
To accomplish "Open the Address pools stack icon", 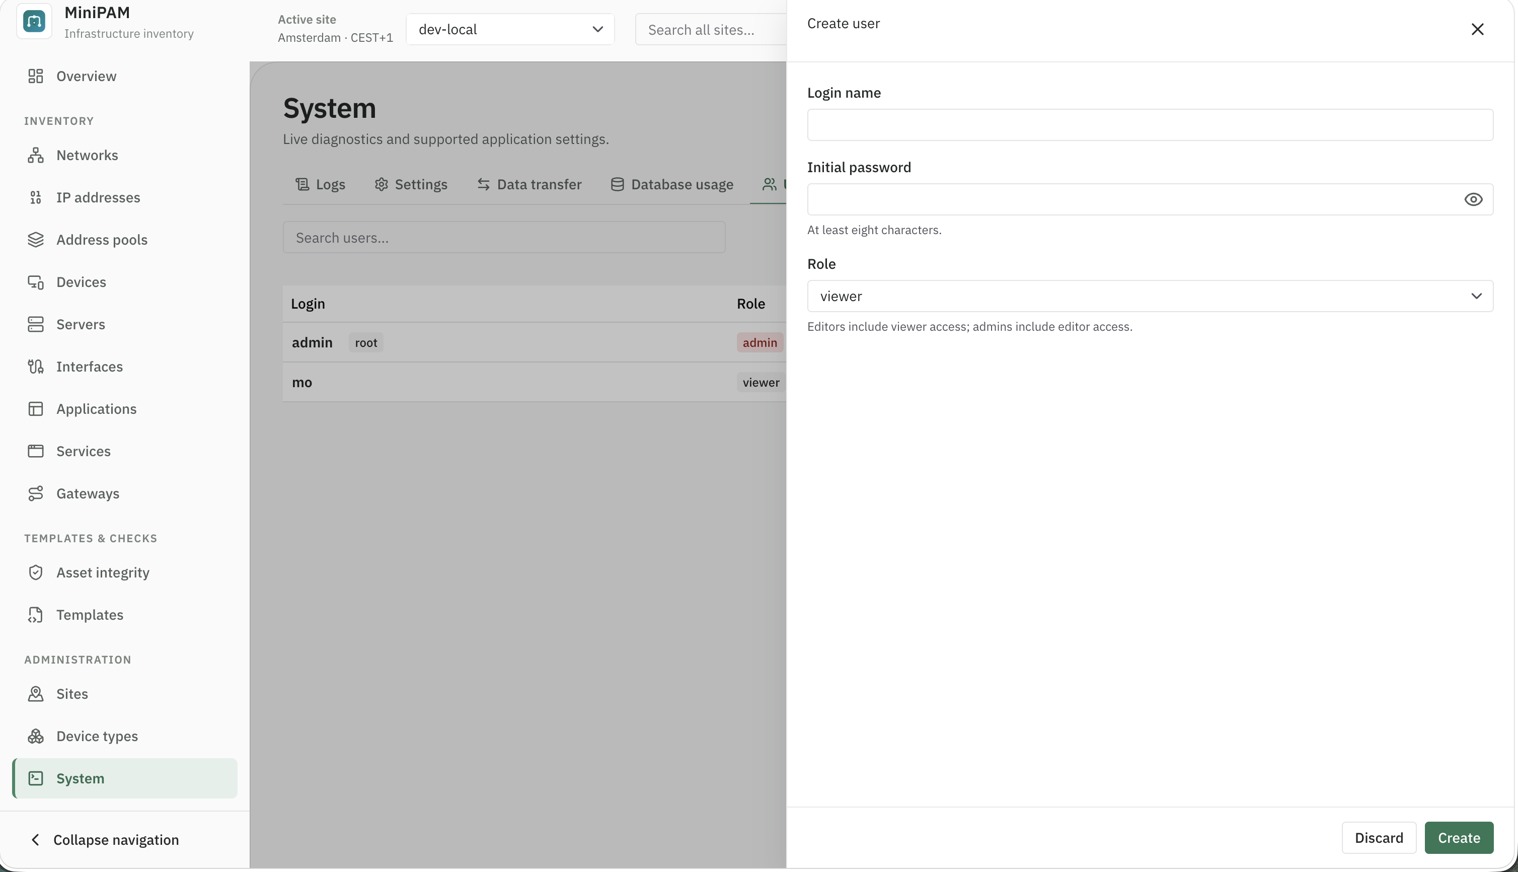I will (35, 240).
